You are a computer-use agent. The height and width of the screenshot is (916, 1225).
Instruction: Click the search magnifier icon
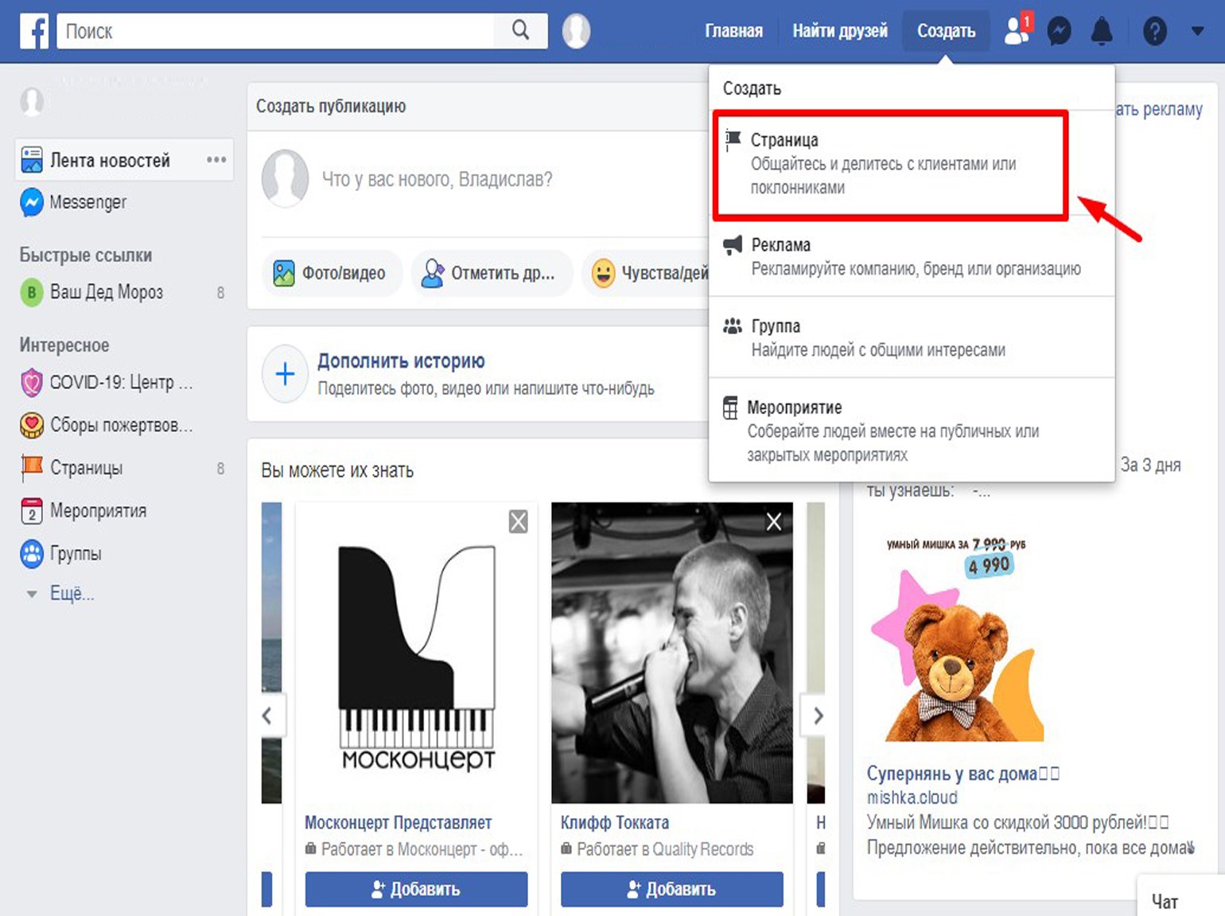pos(520,31)
